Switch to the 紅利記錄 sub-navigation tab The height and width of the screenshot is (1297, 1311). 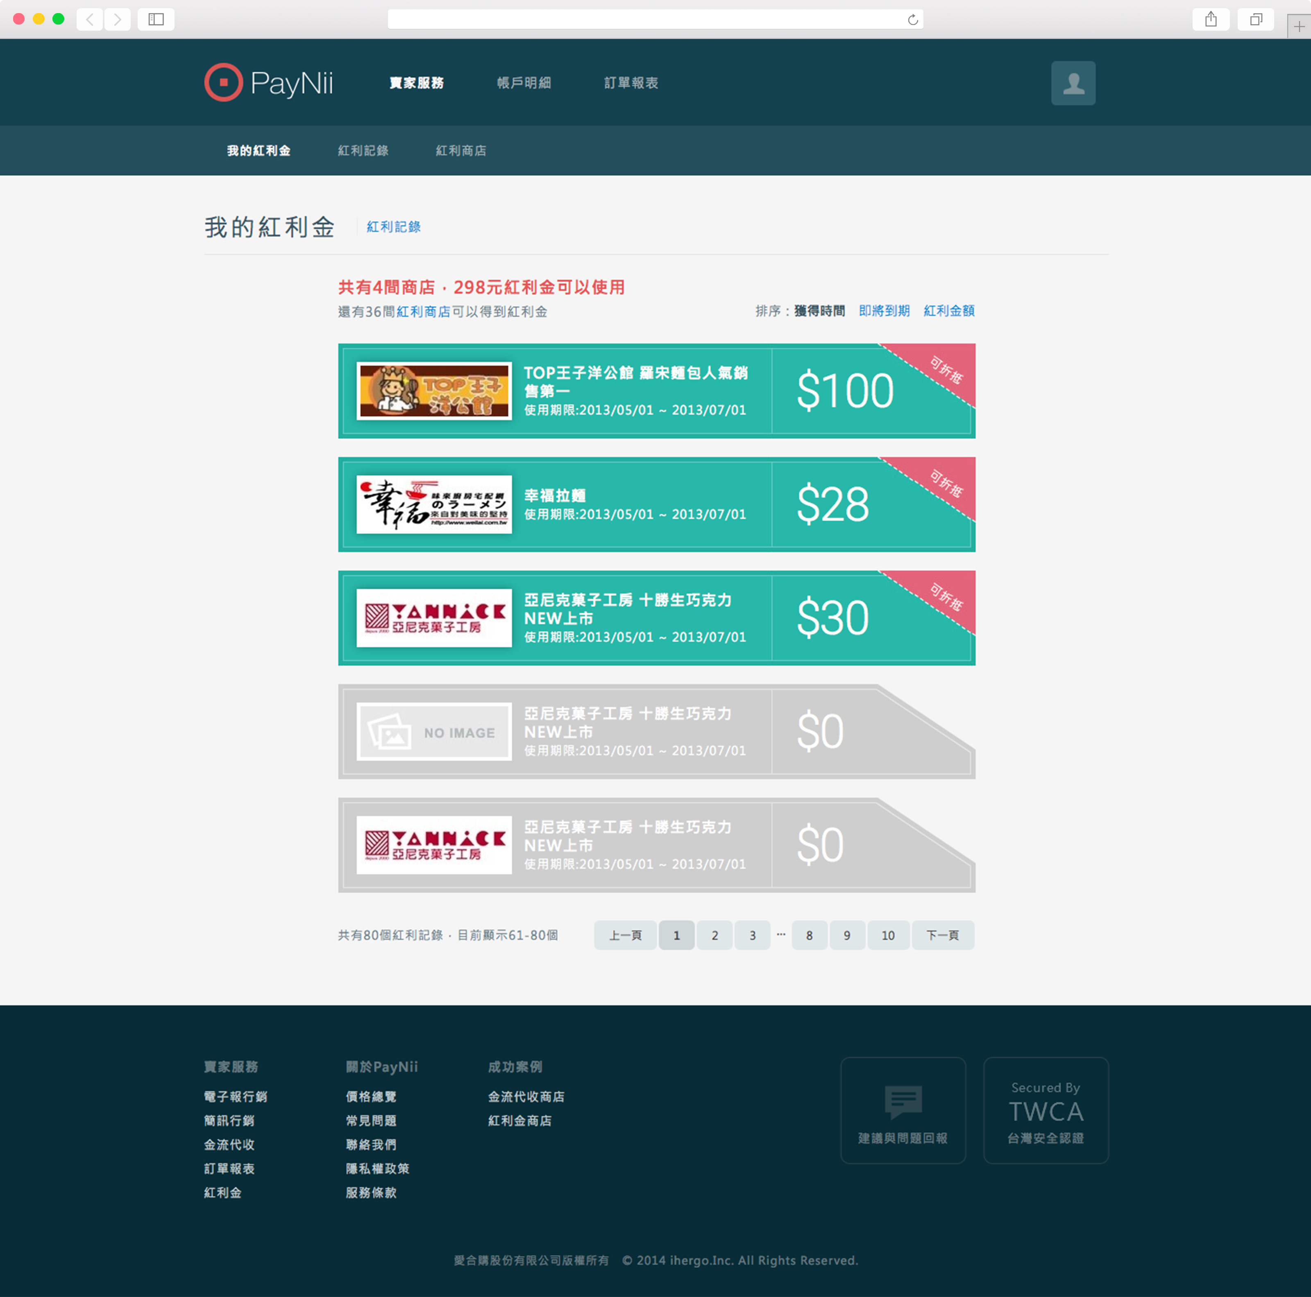pos(363,151)
